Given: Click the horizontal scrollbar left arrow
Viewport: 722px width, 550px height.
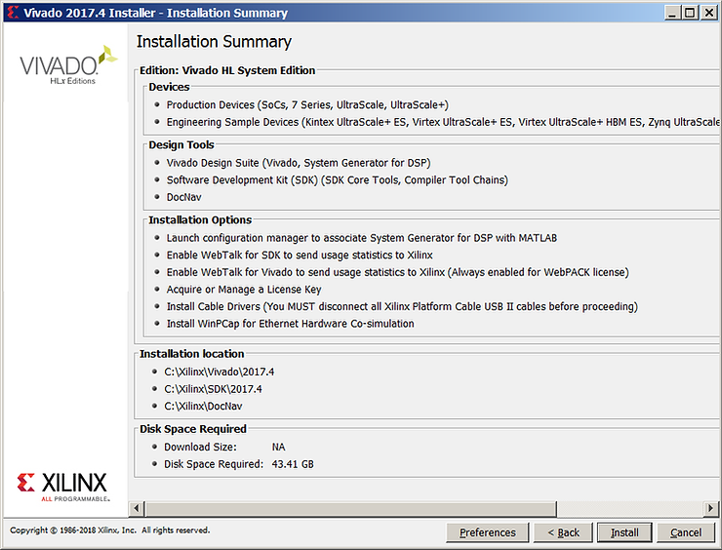Looking at the screenshot, I should (137, 509).
